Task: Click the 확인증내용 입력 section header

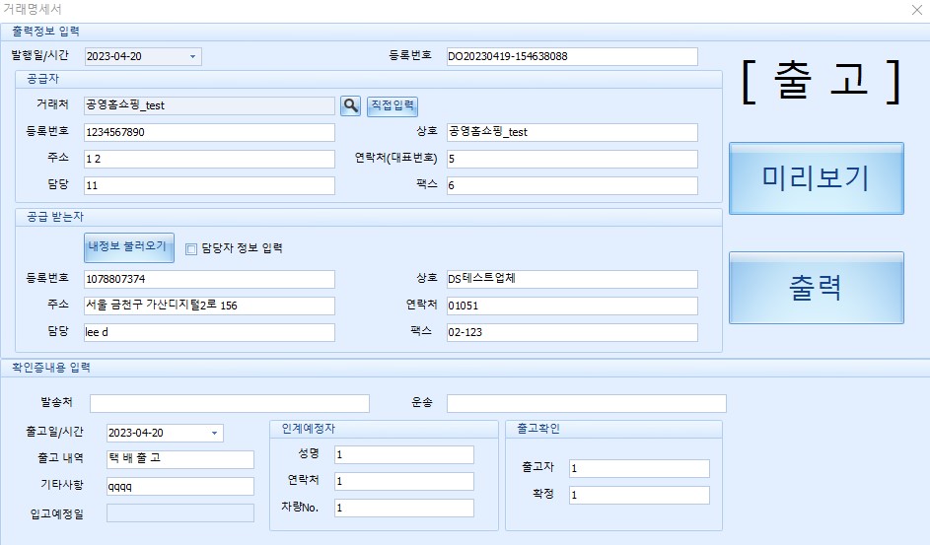Action: pos(51,368)
